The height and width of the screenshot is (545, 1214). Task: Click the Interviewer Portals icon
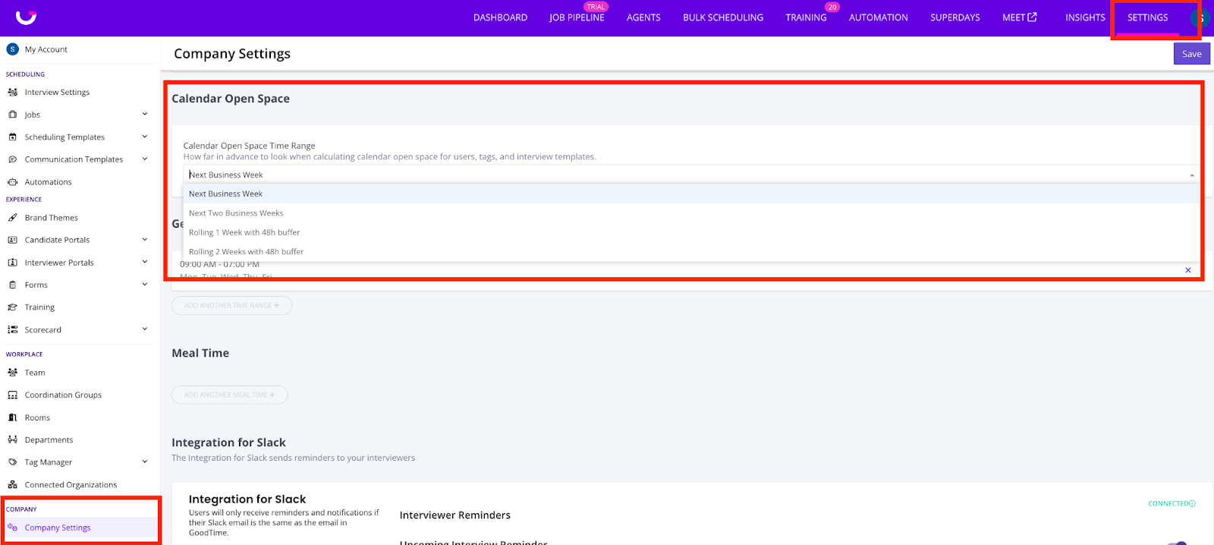pos(12,263)
